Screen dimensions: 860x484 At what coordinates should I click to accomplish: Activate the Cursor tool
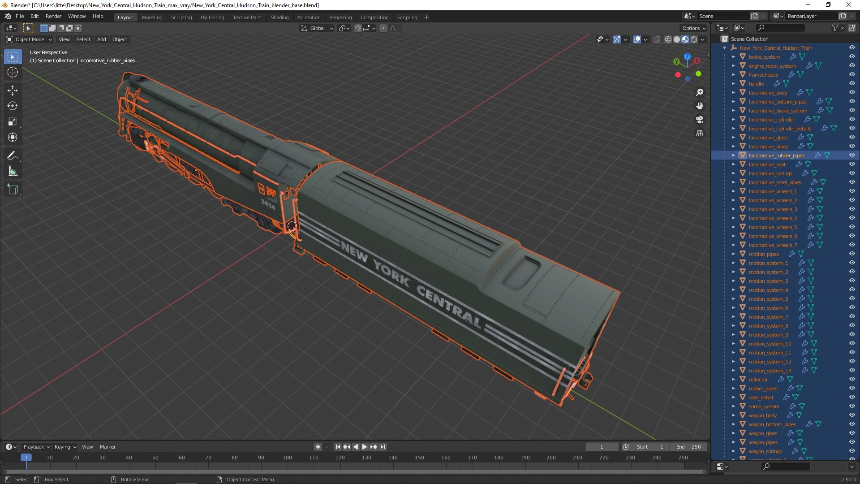[x=13, y=73]
